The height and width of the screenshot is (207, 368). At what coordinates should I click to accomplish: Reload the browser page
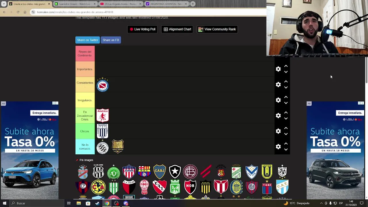tap(18, 12)
